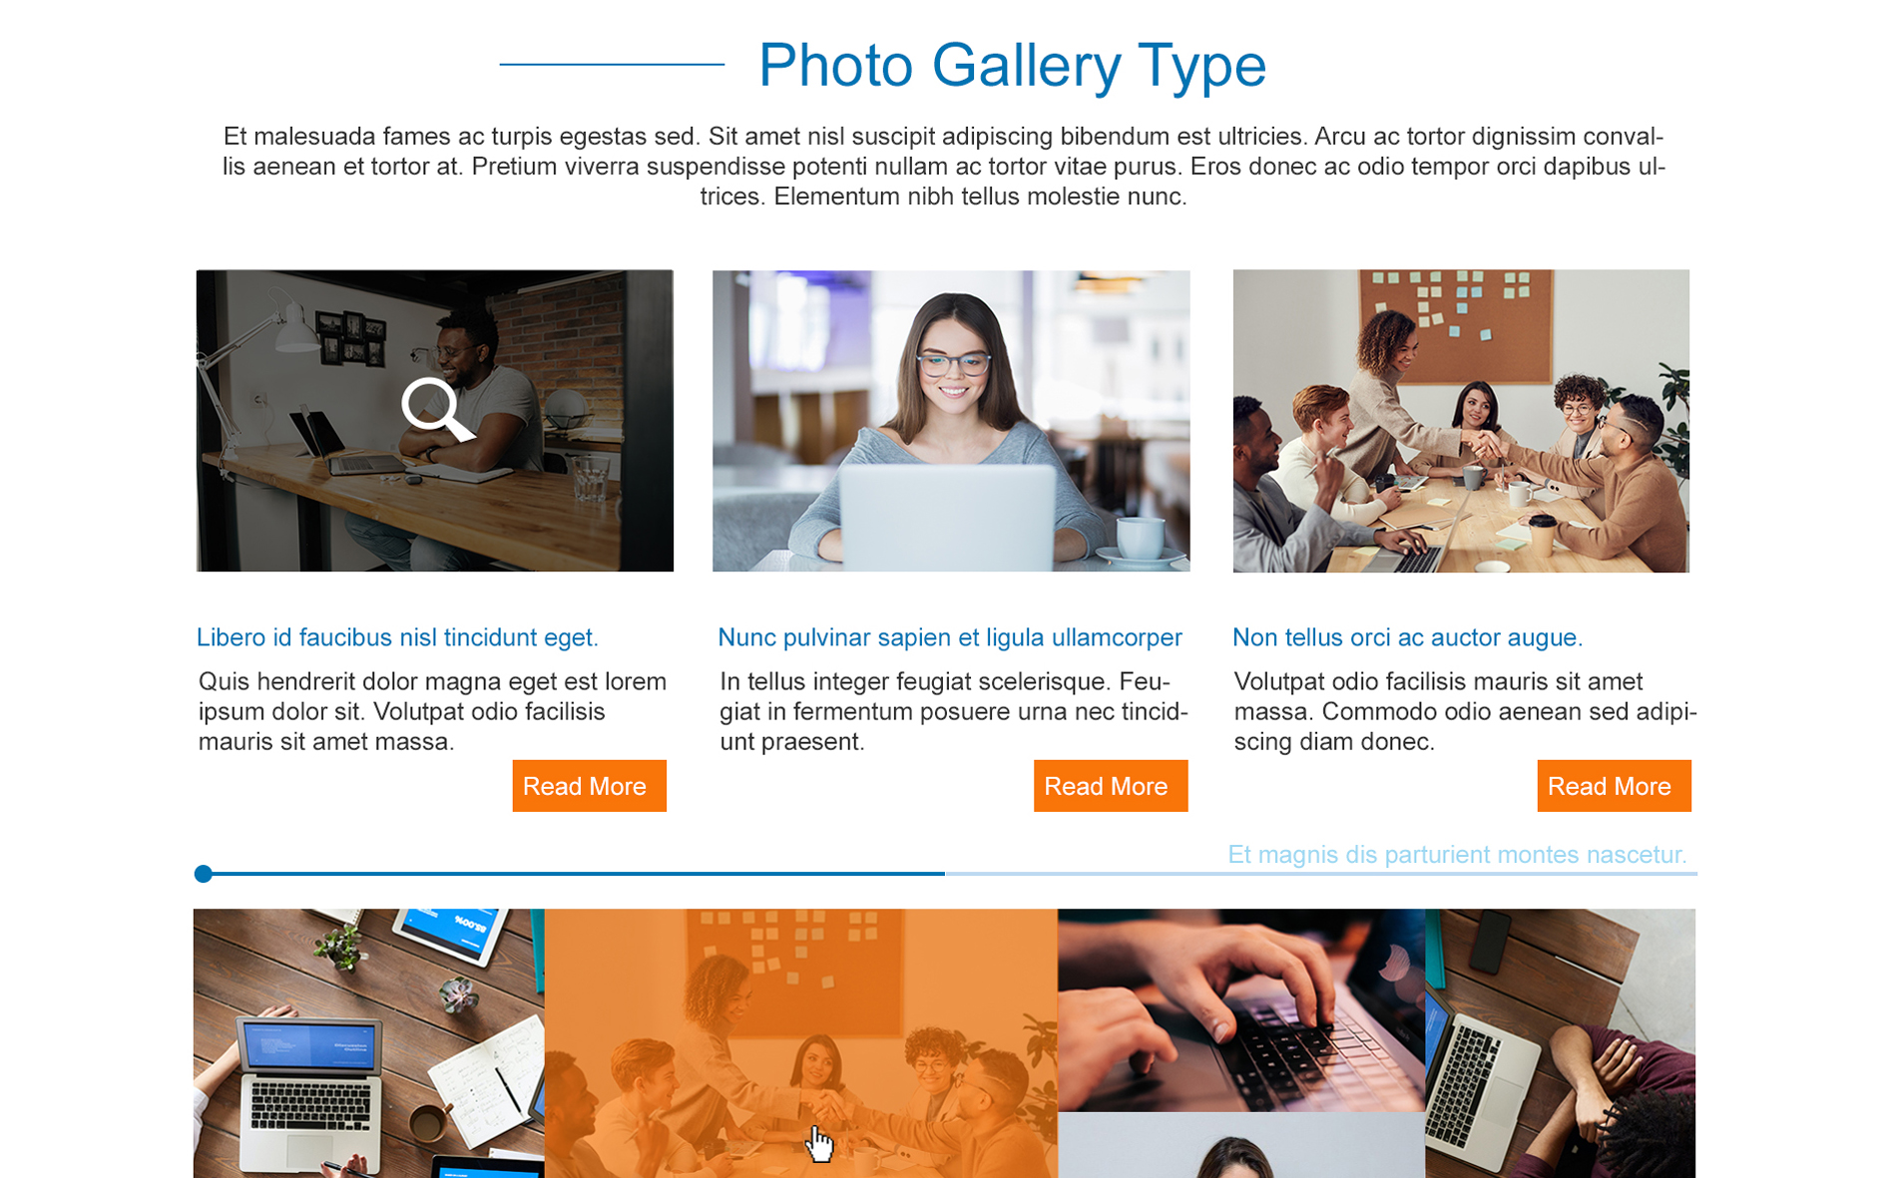Click 'Et magnis dis parturient montes nascetur' text
Viewport: 1896px width, 1178px height.
[x=1457, y=855]
